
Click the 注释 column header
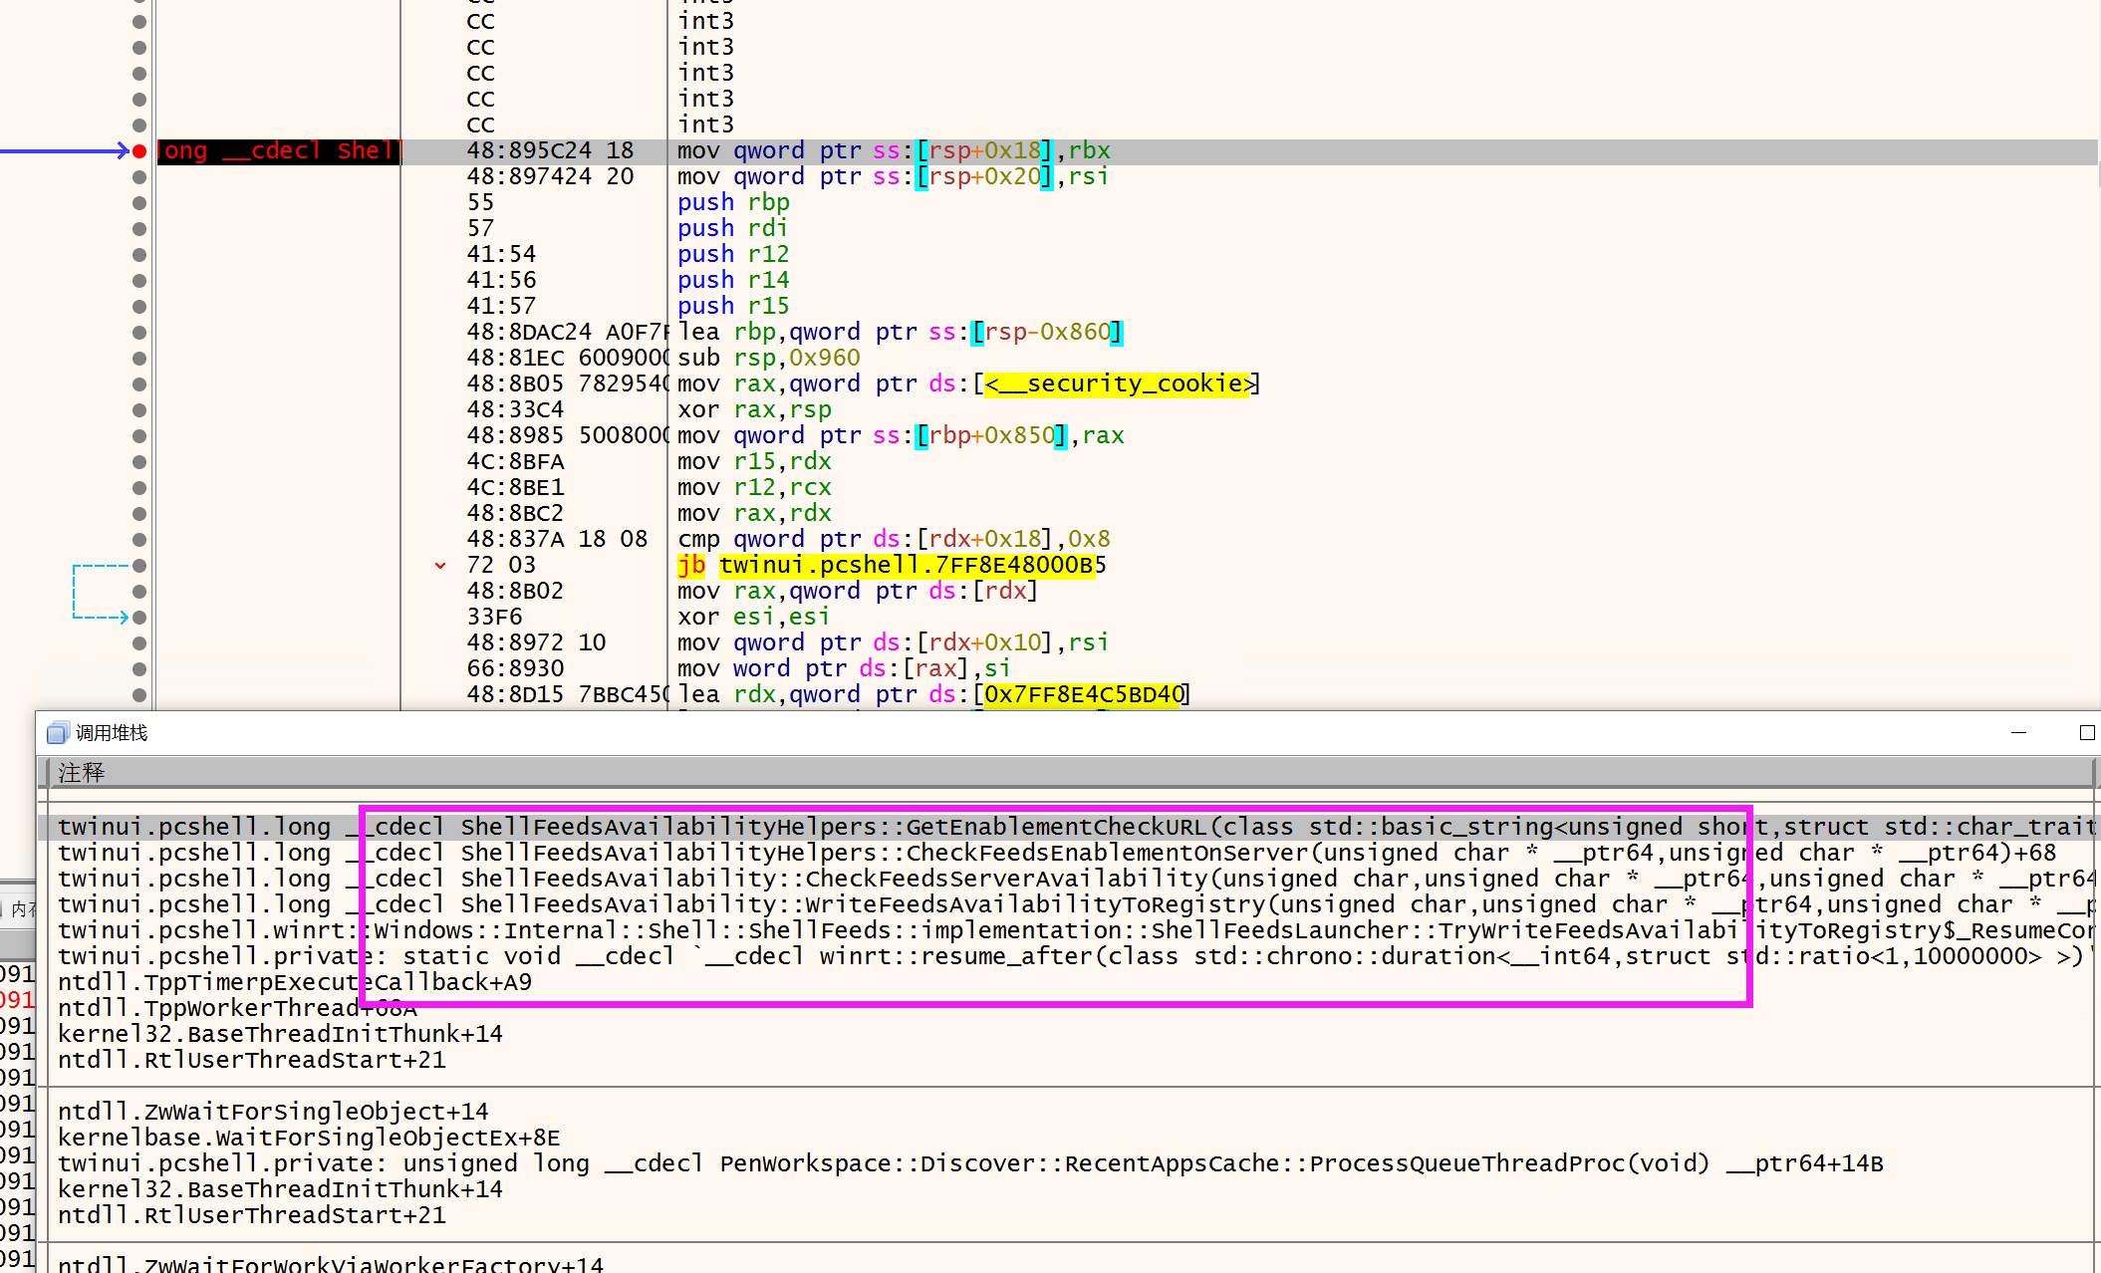[x=82, y=773]
